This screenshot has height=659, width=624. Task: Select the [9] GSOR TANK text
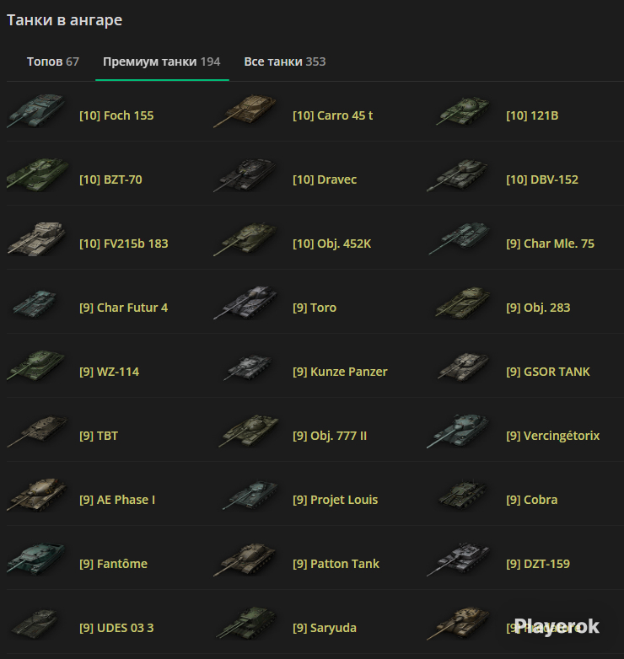548,372
